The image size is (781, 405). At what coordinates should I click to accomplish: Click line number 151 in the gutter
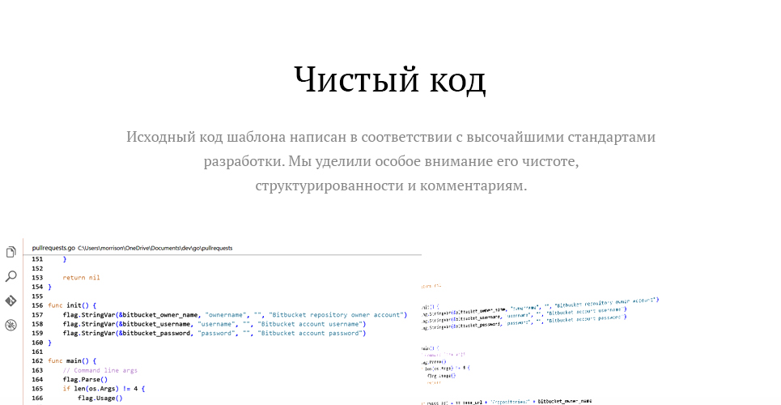click(37, 259)
